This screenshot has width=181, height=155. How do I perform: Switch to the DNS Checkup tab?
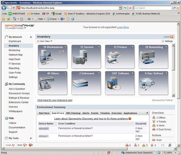click(x=73, y=113)
